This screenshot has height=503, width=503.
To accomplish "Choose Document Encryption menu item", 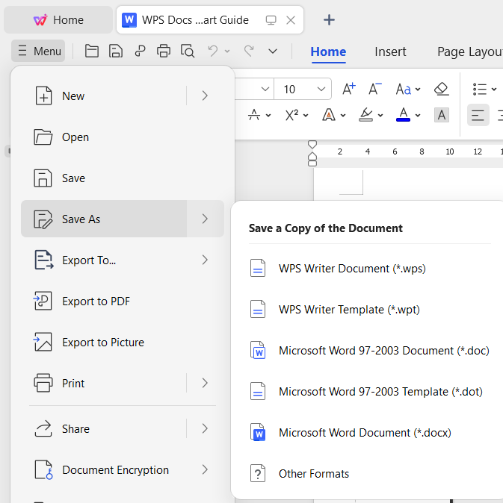I will pyautogui.click(x=123, y=469).
